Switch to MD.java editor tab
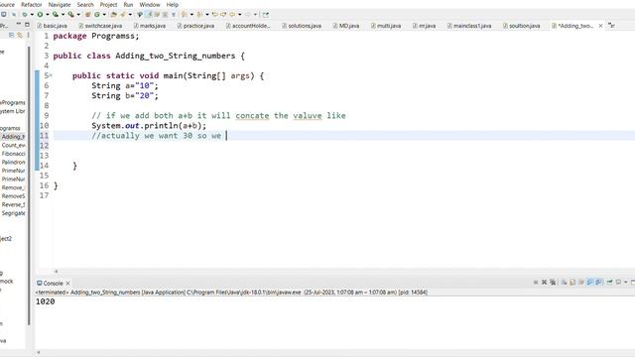Viewport: 635px width, 357px height. pyautogui.click(x=346, y=26)
